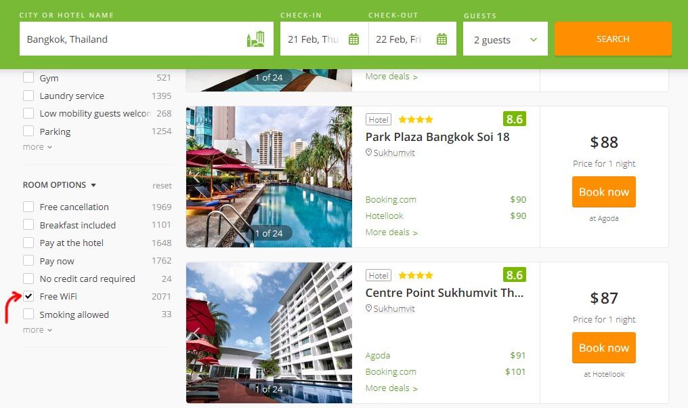Click the location pin for Centre Point Sukhumvit
Image resolution: width=688 pixels, height=408 pixels.
pos(368,308)
